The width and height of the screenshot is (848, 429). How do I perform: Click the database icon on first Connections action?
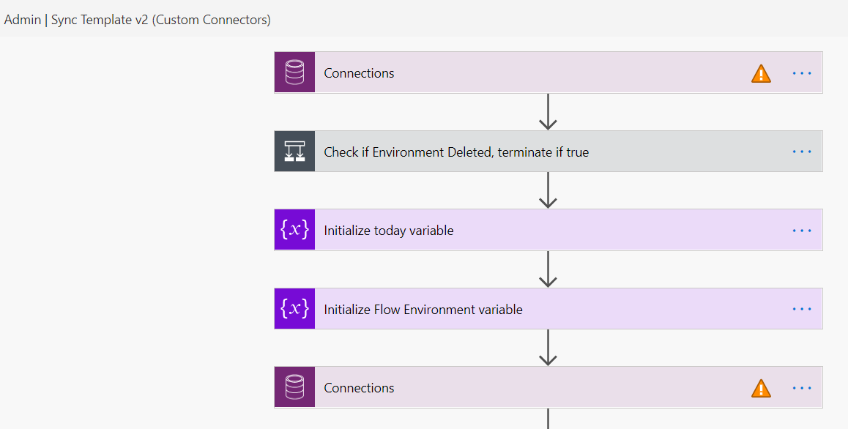(x=294, y=72)
